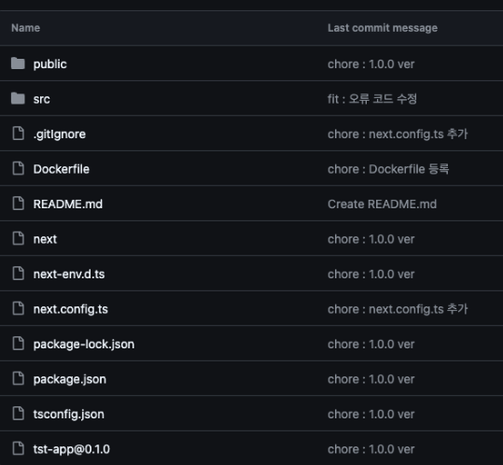Click the tst-app@0.1.0 file icon
503x465 pixels.
tap(19, 448)
